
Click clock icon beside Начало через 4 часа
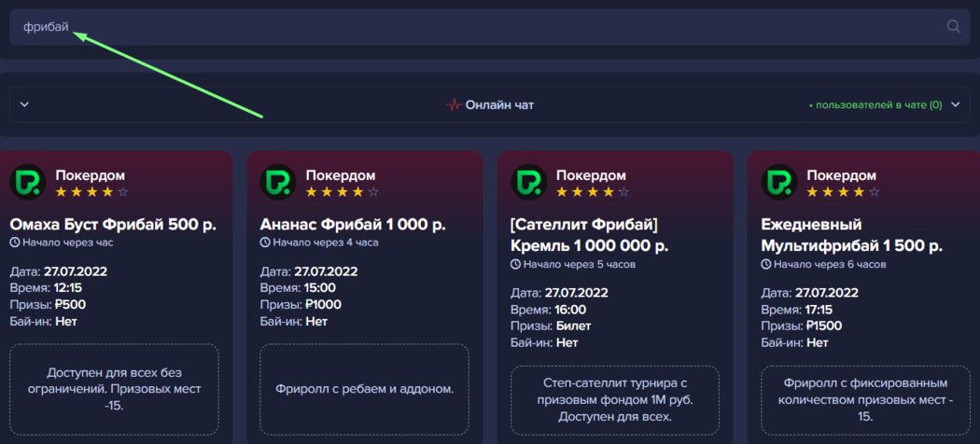pyautogui.click(x=265, y=243)
